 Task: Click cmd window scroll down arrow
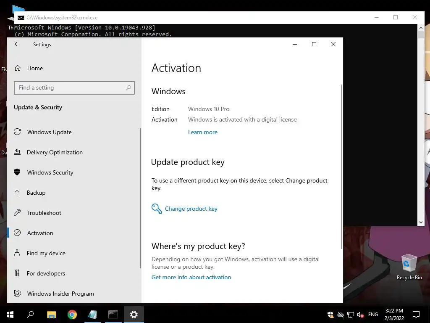coord(421,222)
